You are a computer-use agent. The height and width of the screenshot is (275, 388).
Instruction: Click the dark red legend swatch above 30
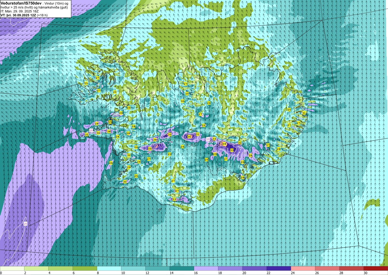(376, 268)
